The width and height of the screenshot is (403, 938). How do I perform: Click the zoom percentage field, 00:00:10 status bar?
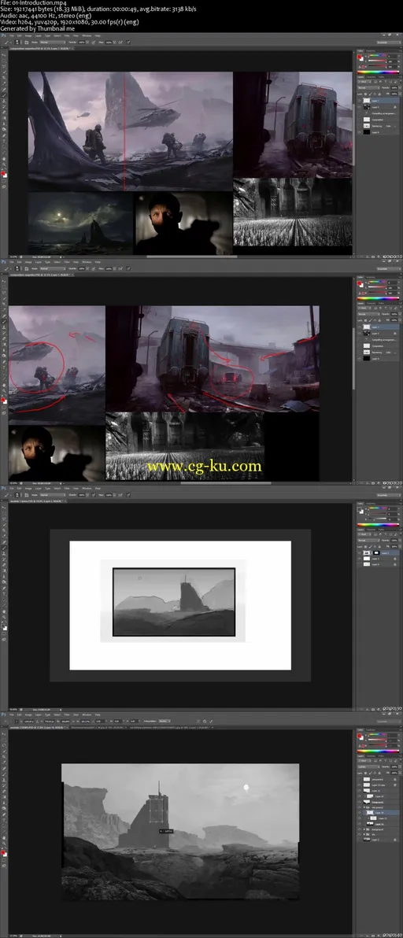pos(13,257)
